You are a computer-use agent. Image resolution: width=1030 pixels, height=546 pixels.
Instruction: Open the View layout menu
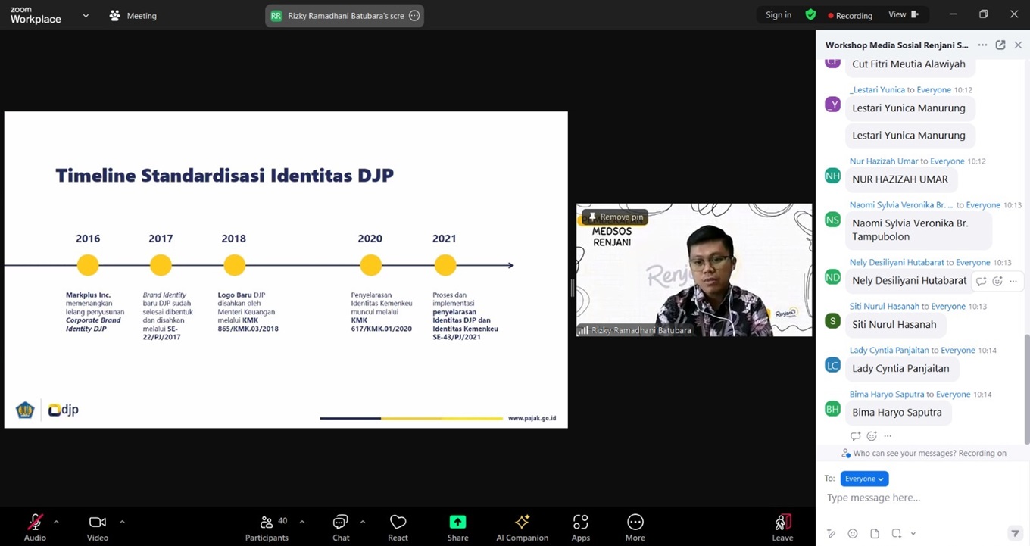click(903, 14)
